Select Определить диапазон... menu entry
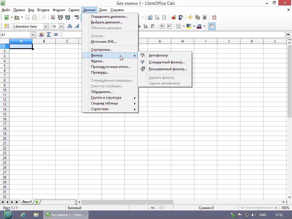The height and width of the screenshot is (219, 292). tap(110, 17)
